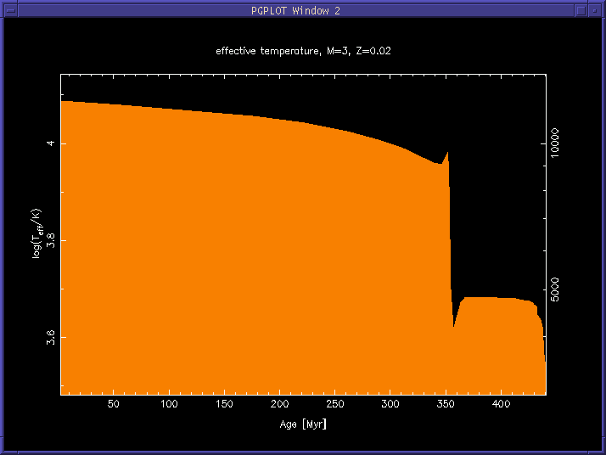
Task: Click the flat plateau of the curve near 400 Myr
Action: click(x=498, y=298)
